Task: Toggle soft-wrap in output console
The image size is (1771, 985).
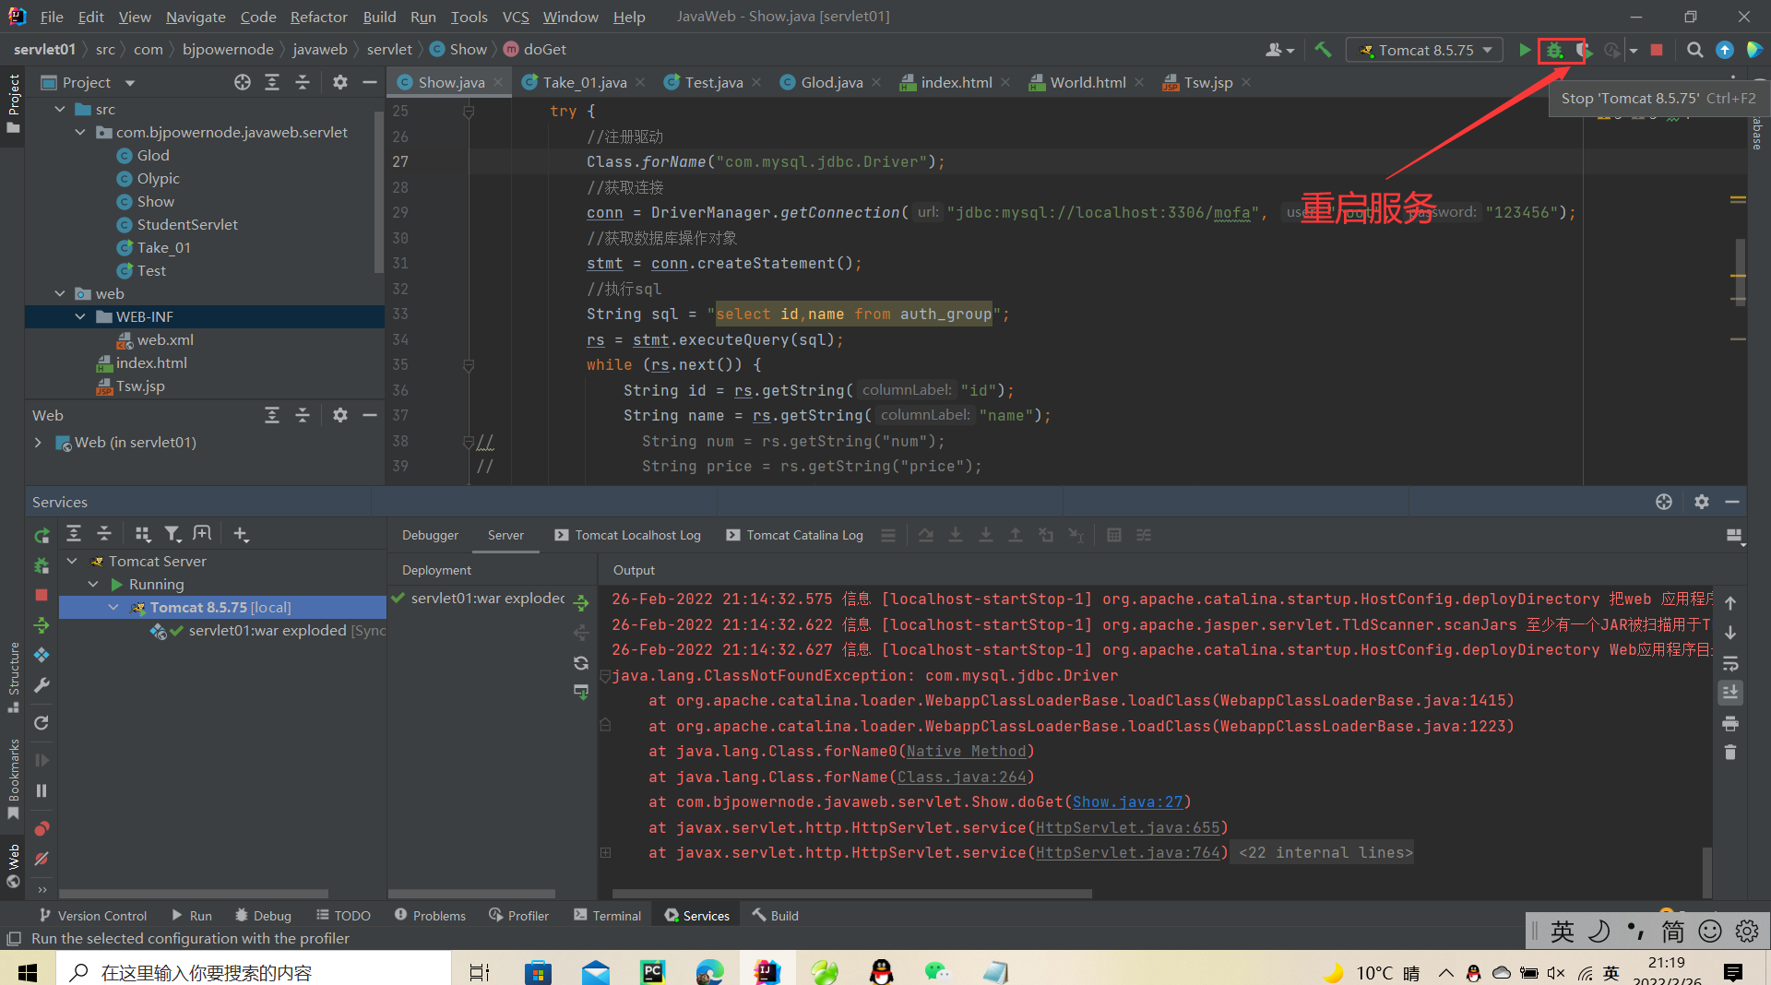Action: click(1730, 663)
